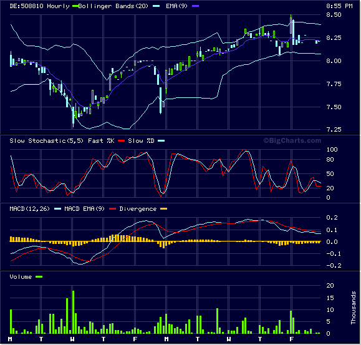The image size is (361, 345).
Task: Click the cyan Bollinger Bands legend swatch
Action: click(156, 6)
